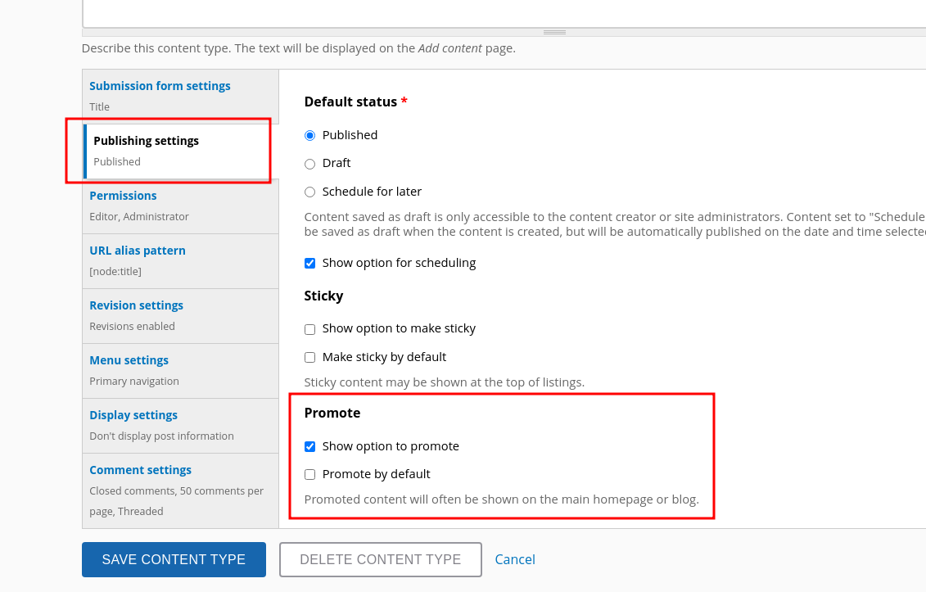The height and width of the screenshot is (592, 926).
Task: Click the 'Sticky' section heading
Action: coord(323,296)
